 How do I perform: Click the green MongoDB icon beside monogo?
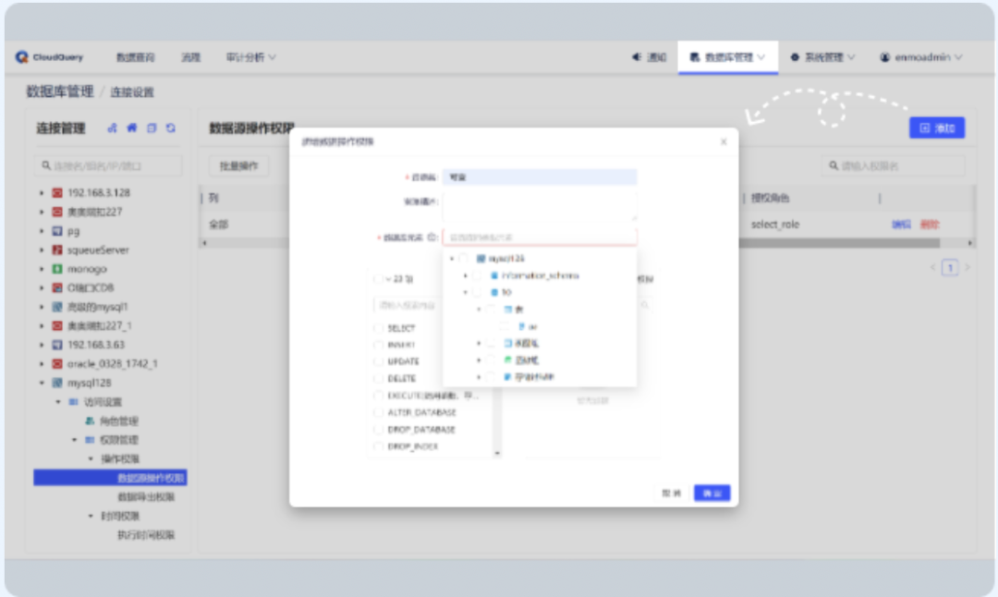57,269
